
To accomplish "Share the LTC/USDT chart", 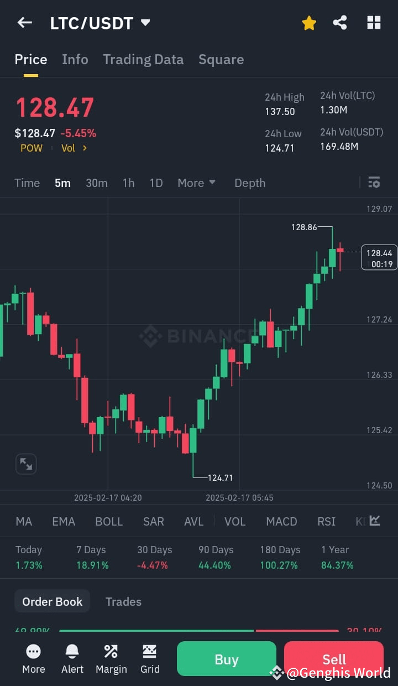I will (340, 23).
